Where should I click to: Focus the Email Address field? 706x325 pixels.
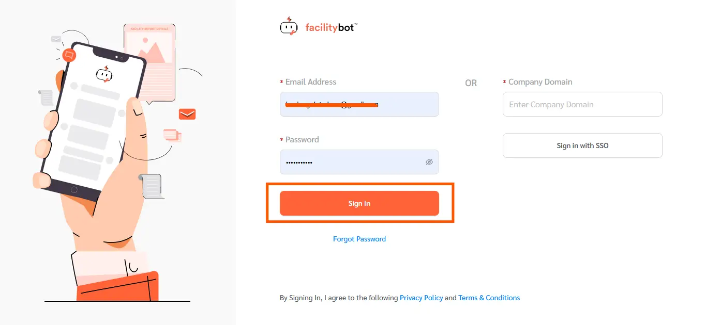(x=359, y=104)
